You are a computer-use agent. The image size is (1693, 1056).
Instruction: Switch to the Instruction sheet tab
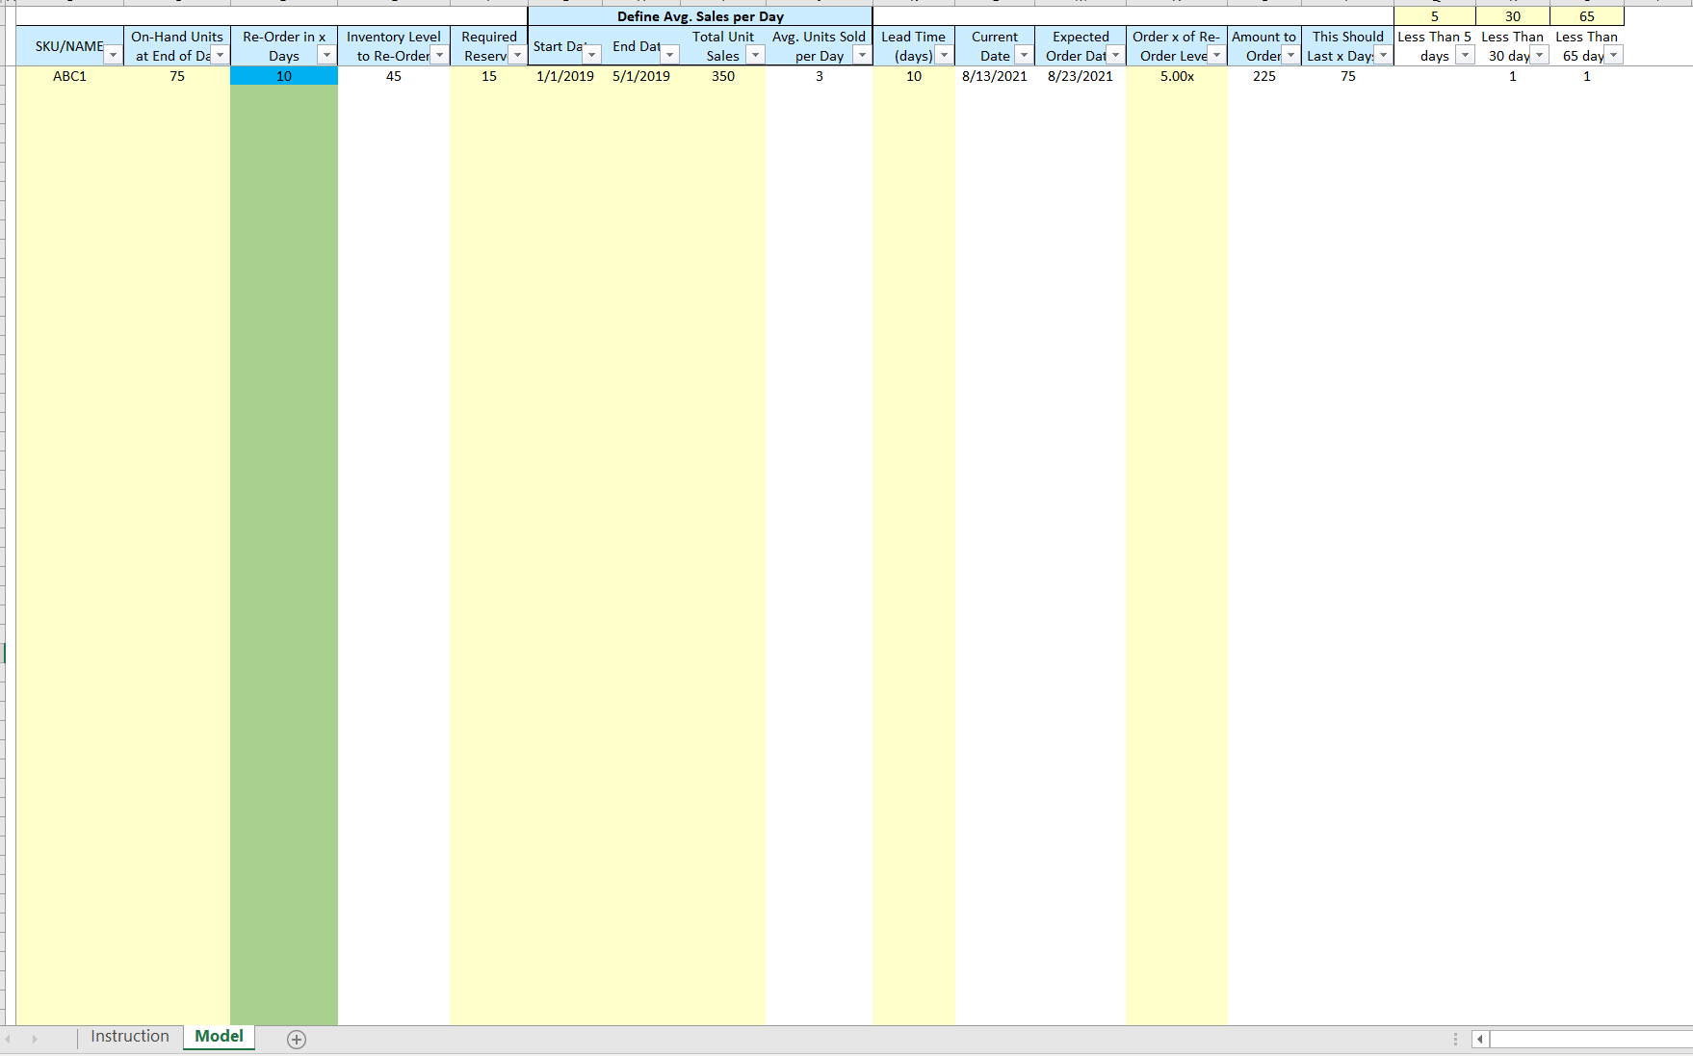(130, 1037)
